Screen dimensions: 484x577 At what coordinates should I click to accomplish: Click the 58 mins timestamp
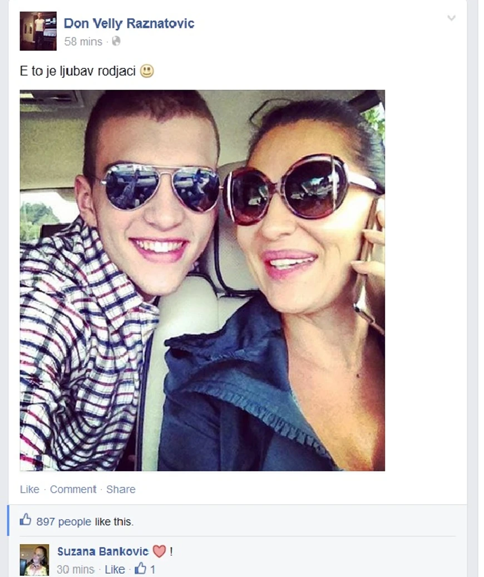[x=83, y=42]
